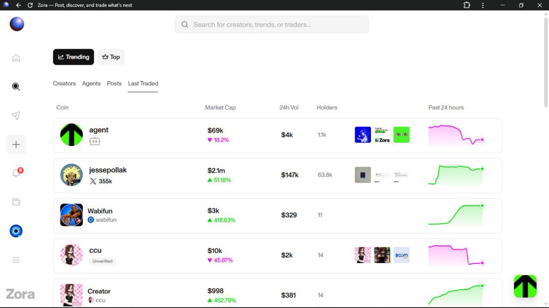549x308 pixels.
Task: Click the $69k market cap value
Action: coord(215,131)
